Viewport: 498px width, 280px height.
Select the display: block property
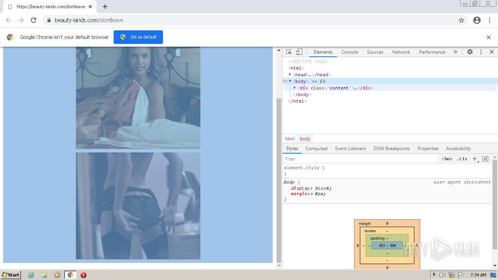tap(311, 188)
